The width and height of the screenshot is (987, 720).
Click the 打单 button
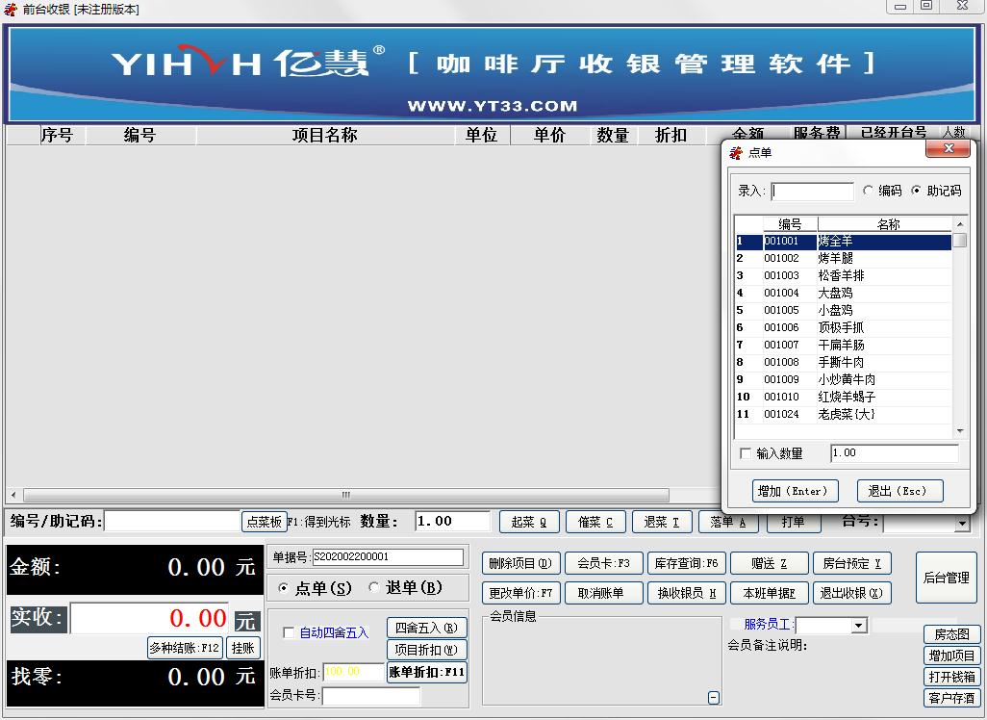tap(793, 523)
